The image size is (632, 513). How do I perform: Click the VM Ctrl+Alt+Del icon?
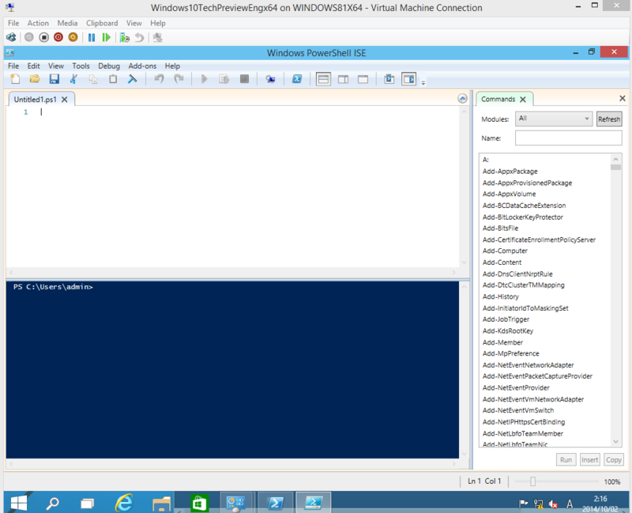[11, 37]
